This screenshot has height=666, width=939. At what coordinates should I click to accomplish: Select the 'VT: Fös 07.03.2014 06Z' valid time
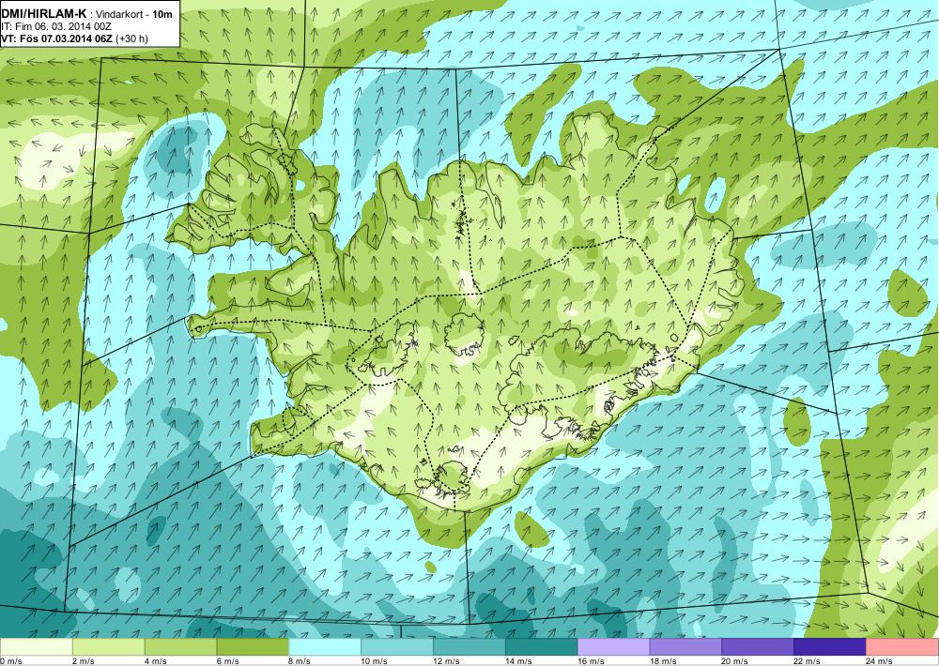point(56,38)
